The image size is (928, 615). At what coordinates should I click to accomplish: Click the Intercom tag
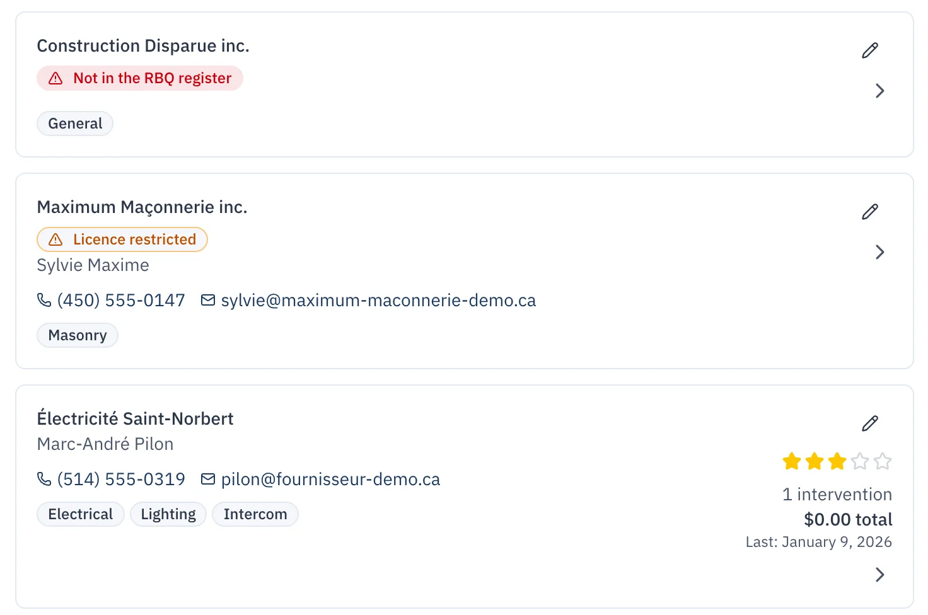pyautogui.click(x=255, y=514)
